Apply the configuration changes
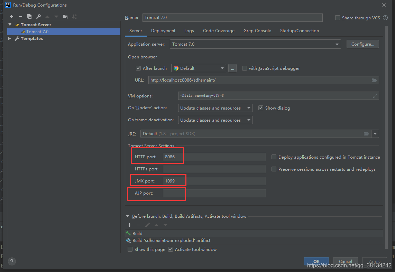 (x=374, y=262)
